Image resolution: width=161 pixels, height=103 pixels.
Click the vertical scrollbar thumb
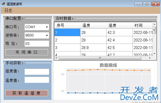point(154,30)
